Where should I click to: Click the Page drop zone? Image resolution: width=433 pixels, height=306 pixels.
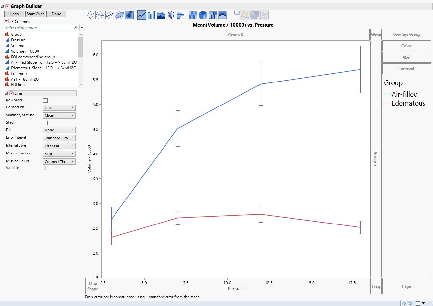pyautogui.click(x=407, y=286)
